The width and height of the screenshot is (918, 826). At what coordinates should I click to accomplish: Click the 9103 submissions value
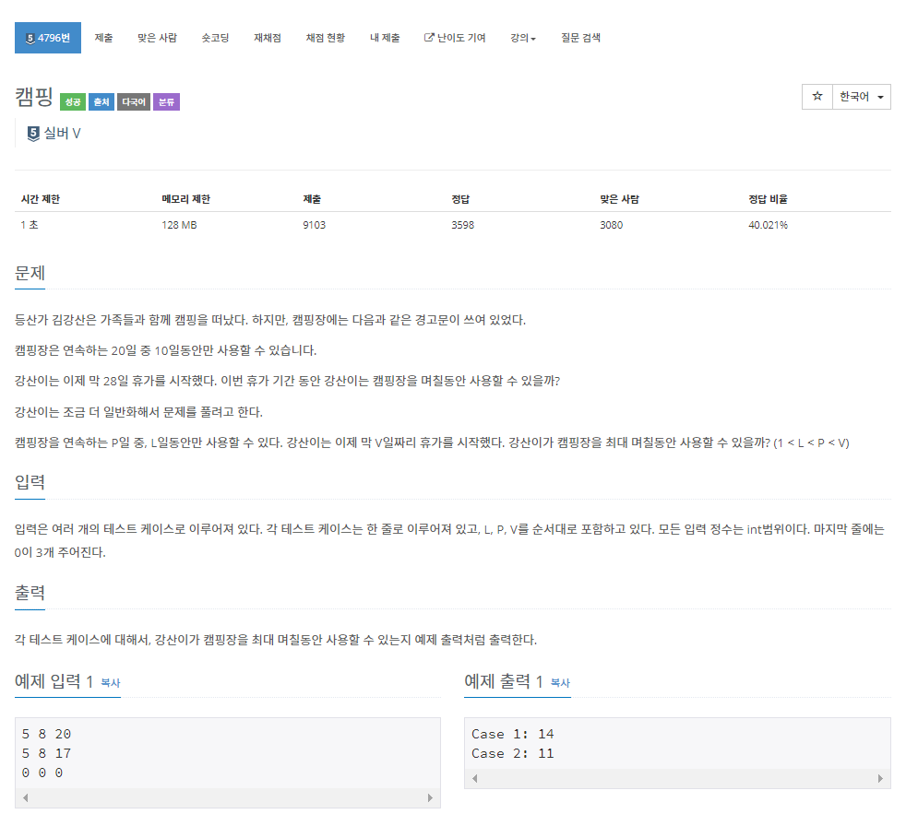click(x=314, y=225)
